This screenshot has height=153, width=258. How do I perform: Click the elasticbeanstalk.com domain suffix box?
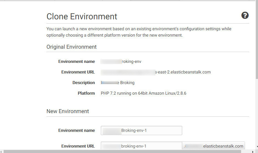[214, 146]
